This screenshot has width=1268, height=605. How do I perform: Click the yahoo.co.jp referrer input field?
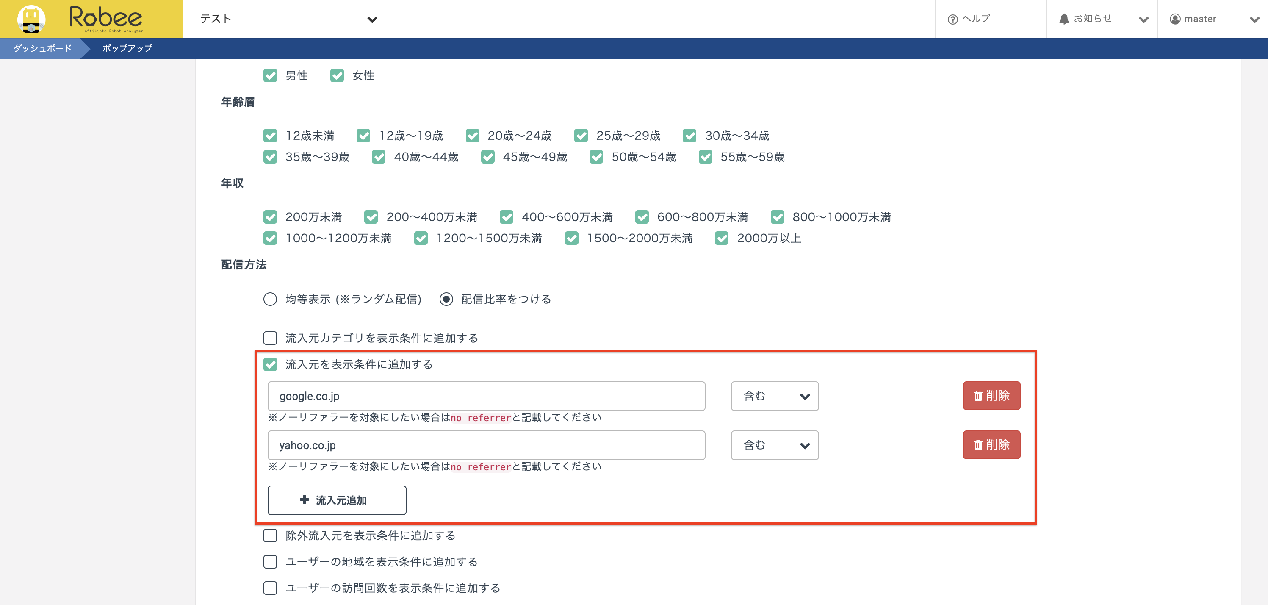tap(486, 445)
